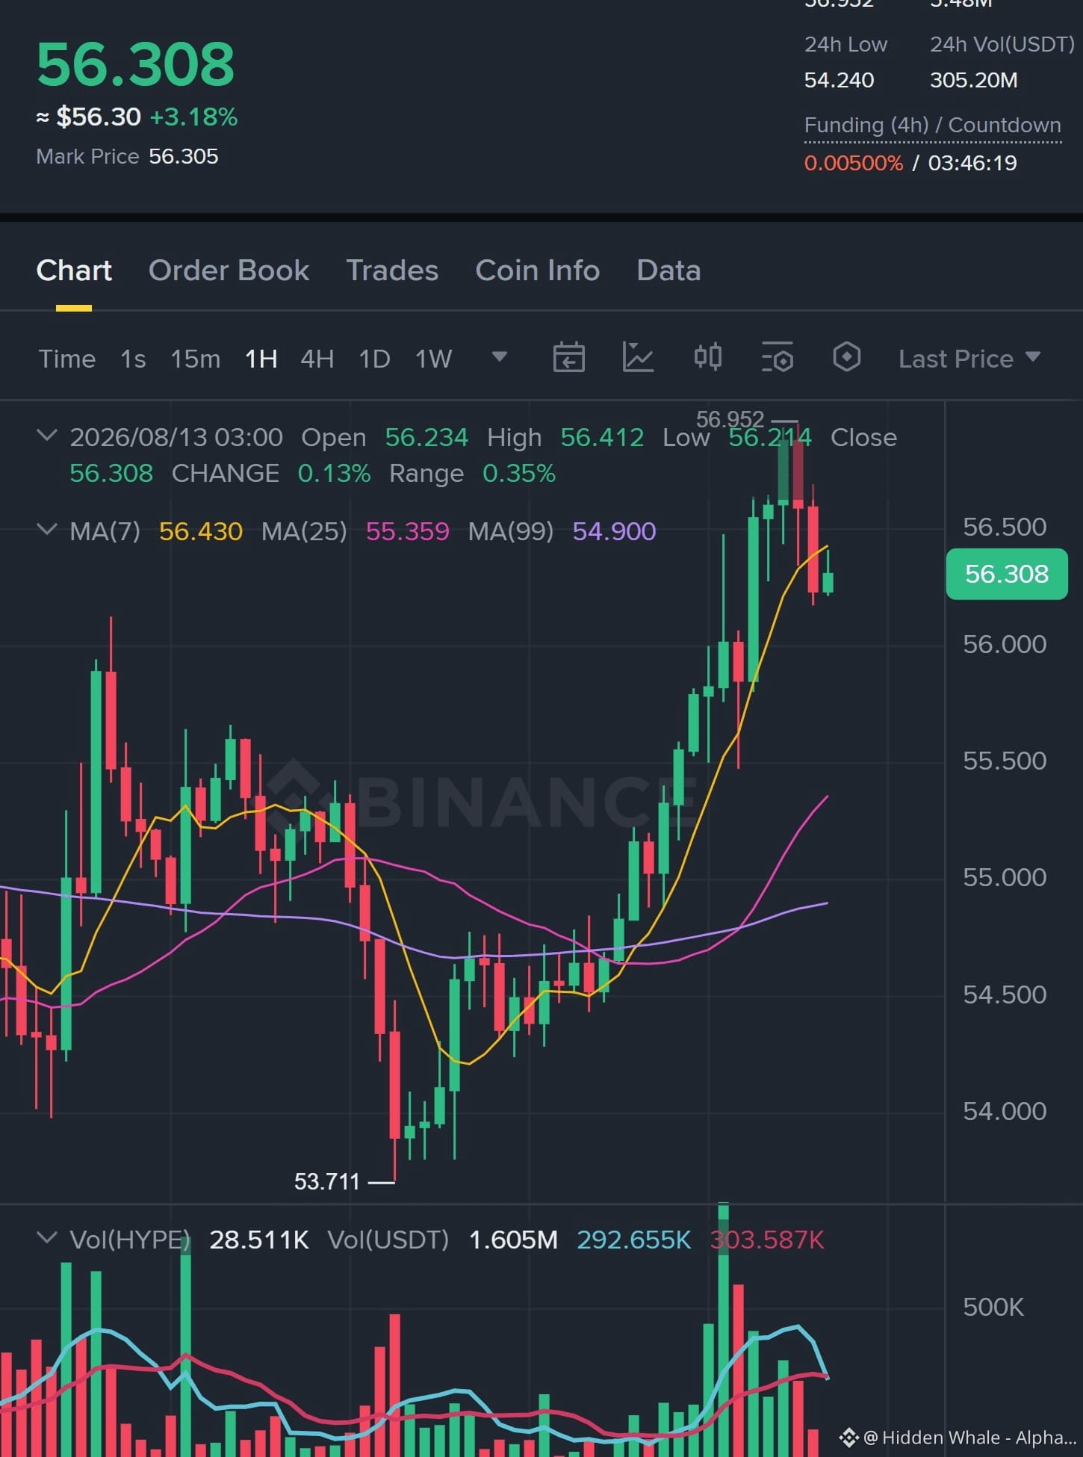
Task: Click the CHANGE 0.13% value
Action: pyautogui.click(x=334, y=473)
